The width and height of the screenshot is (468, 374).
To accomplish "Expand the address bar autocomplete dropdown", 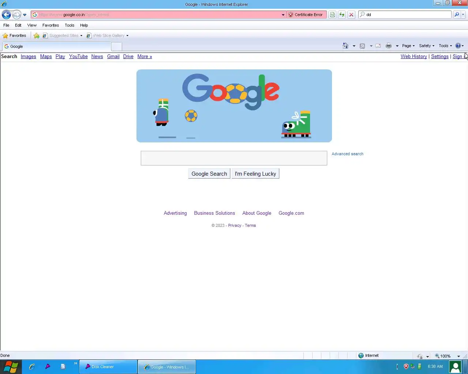I will coord(283,15).
